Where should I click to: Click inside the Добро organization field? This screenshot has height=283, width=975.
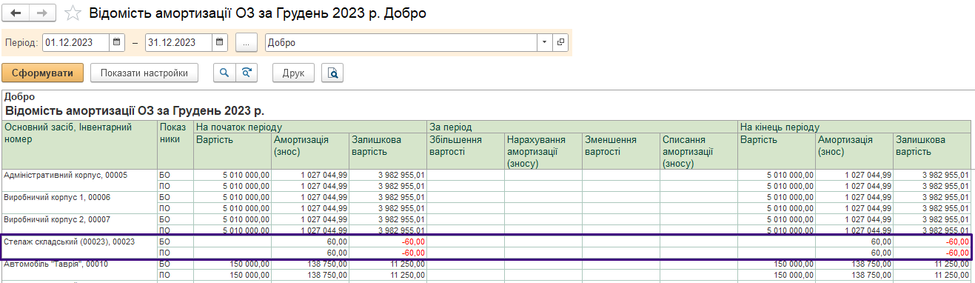[x=401, y=42]
